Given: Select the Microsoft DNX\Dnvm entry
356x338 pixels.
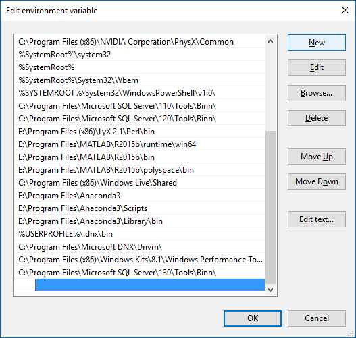Looking at the screenshot, I should coord(140,247).
